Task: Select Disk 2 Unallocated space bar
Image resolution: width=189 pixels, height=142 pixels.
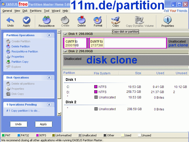Action: pos(126,60)
